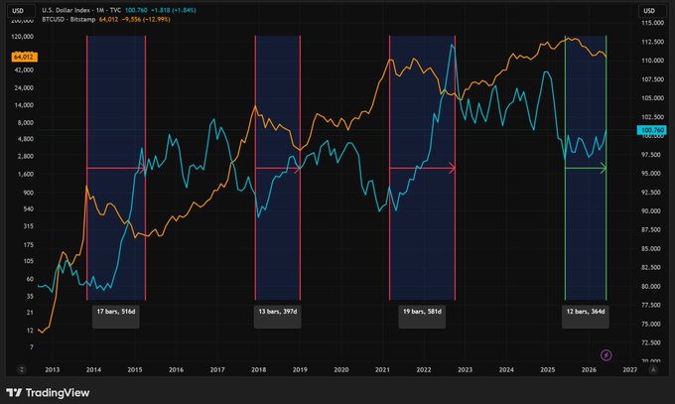Click the 2014 label on the time axis
This screenshot has width=675, height=404.
tap(93, 370)
